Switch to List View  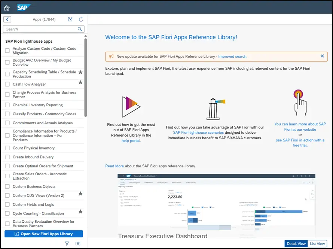317,244
